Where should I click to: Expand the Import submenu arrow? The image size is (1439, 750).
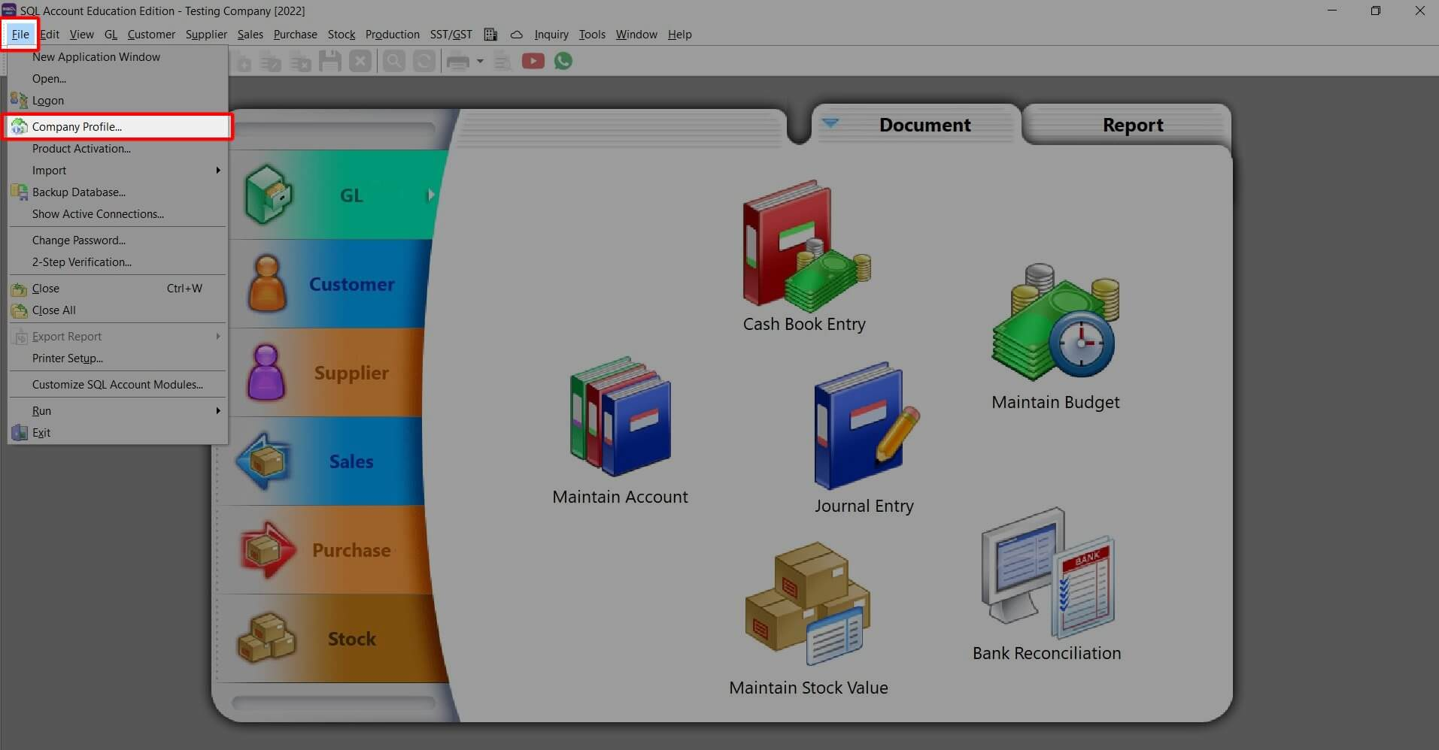click(x=218, y=171)
